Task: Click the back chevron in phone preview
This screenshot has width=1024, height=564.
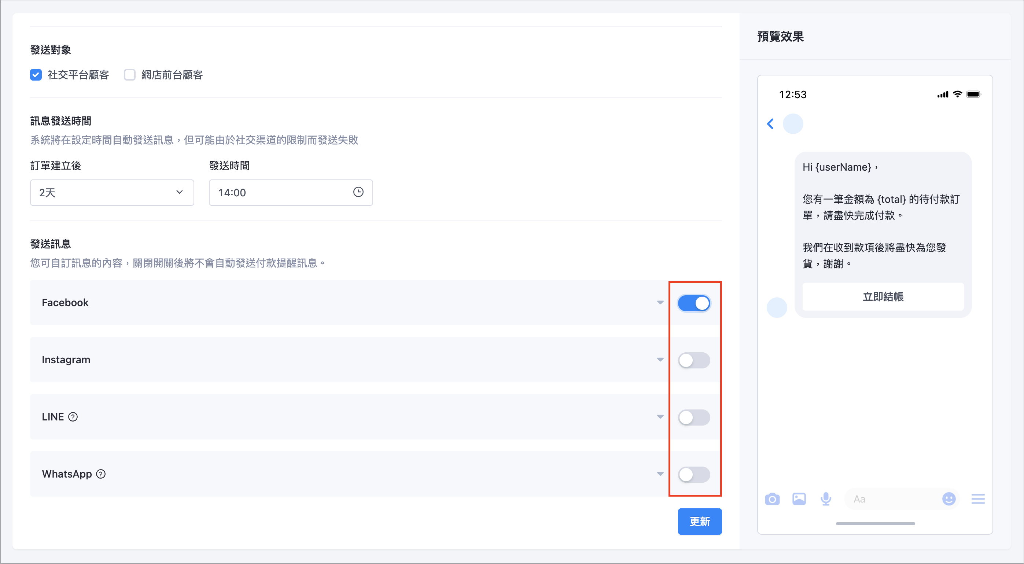Action: (770, 124)
